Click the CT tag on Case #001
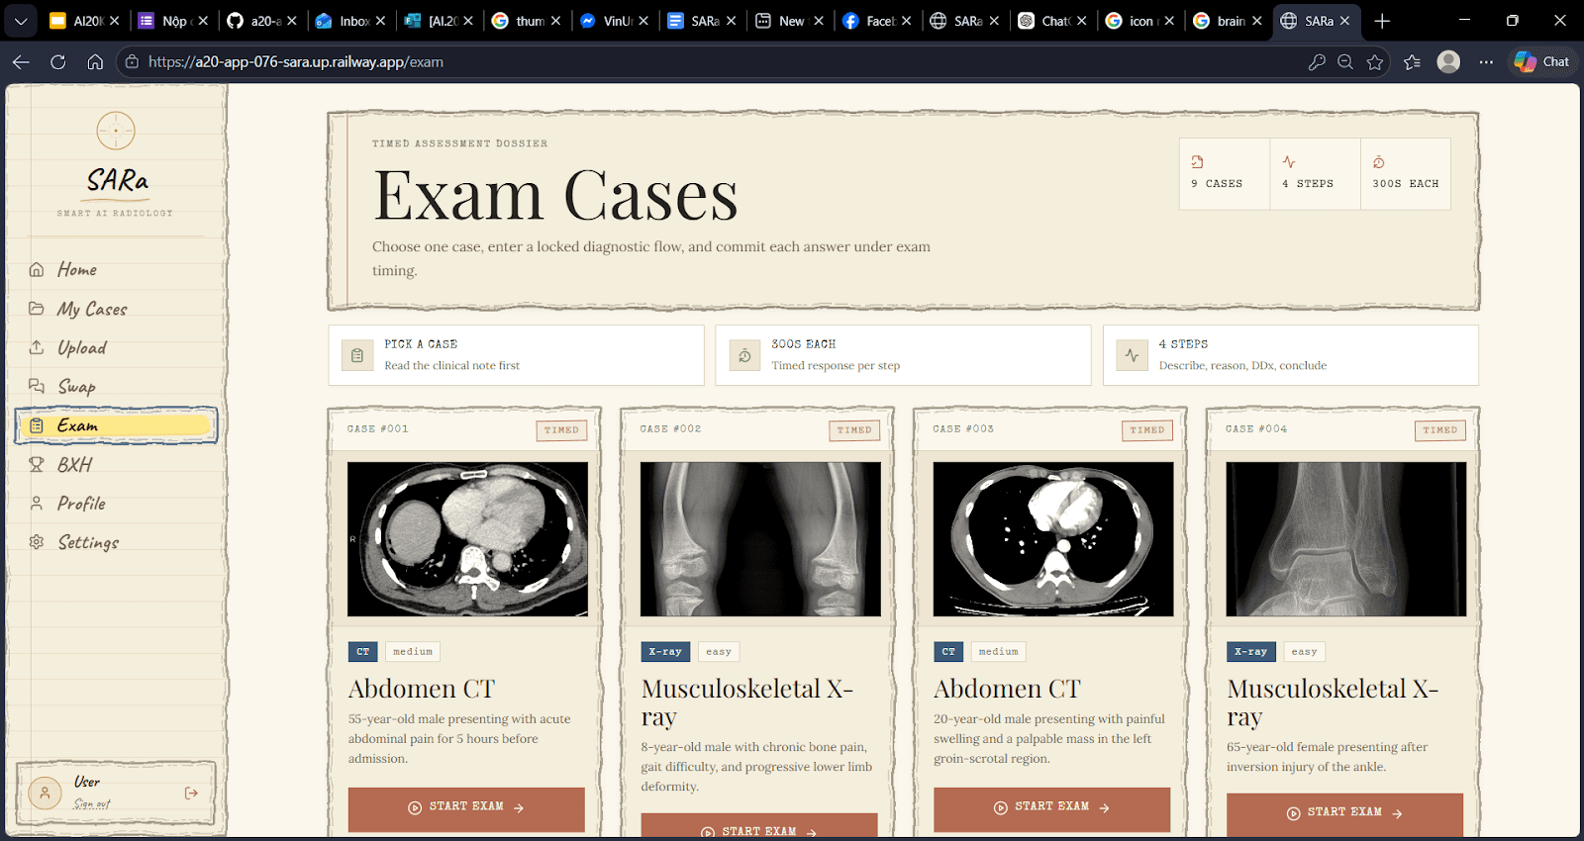The width and height of the screenshot is (1584, 841). pyautogui.click(x=363, y=652)
